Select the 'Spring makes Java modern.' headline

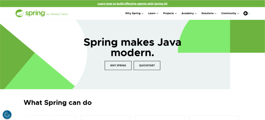point(132,47)
